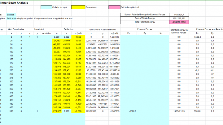Select grid x coordinate cell 25
This screenshot has width=223, height=125.
[11, 41]
